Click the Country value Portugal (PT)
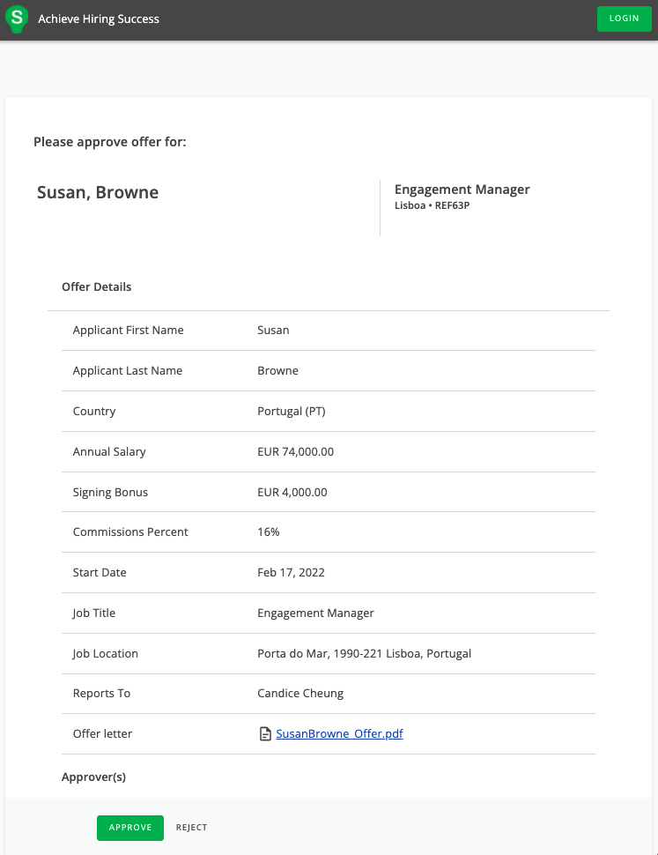The height and width of the screenshot is (855, 658). (291, 412)
